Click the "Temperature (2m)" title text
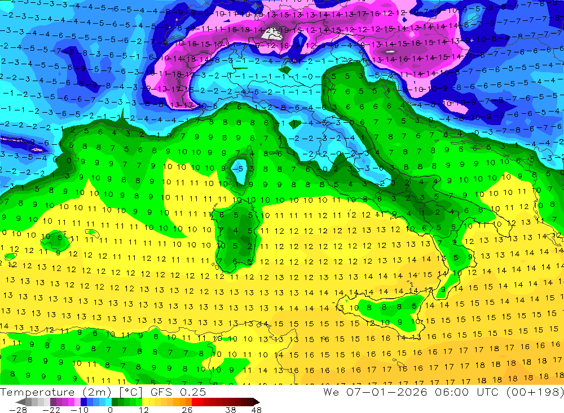 56,392
